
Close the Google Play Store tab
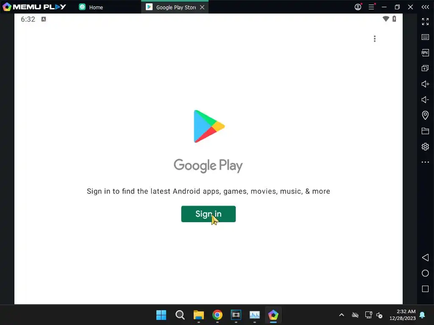(x=202, y=7)
